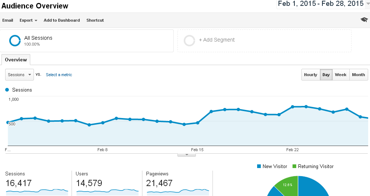Collapse chart using the small arrow handle
The height and width of the screenshot is (196, 370).
click(x=187, y=155)
